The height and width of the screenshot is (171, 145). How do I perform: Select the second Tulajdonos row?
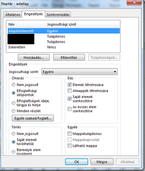(64, 42)
